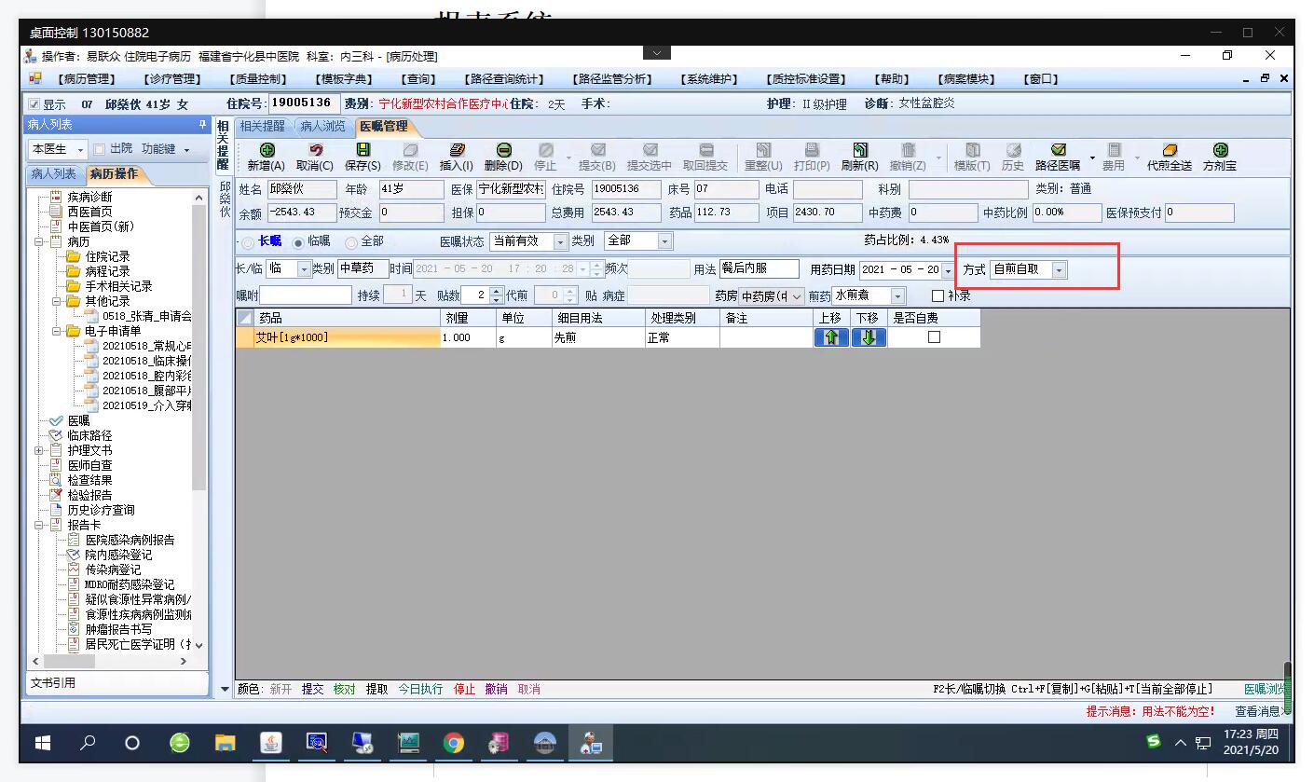Tick the 是否自费 checkbox for 艾叶
This screenshot has height=782, width=1314.
pyautogui.click(x=934, y=337)
